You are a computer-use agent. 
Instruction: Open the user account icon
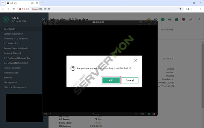click(191, 20)
